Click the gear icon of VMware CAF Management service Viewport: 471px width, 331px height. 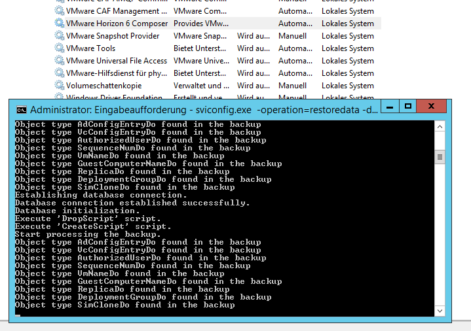pyautogui.click(x=59, y=11)
